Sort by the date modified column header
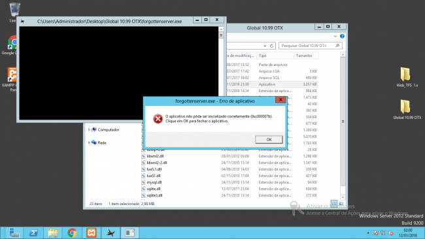 (x=241, y=56)
